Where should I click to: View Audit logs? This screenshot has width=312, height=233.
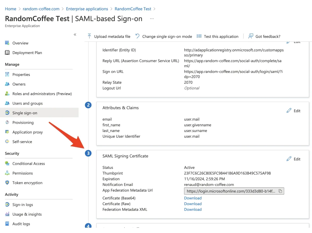[x=21, y=224]
